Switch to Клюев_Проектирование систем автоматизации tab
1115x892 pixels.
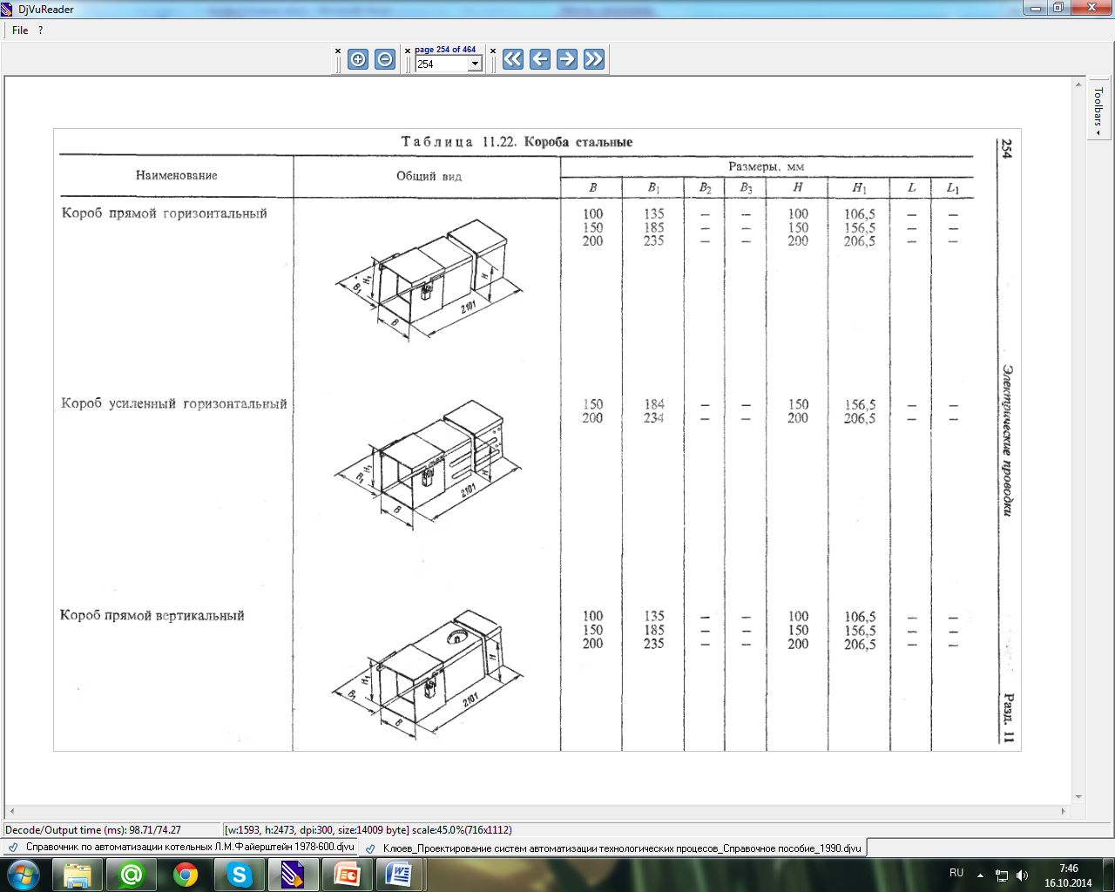612,848
